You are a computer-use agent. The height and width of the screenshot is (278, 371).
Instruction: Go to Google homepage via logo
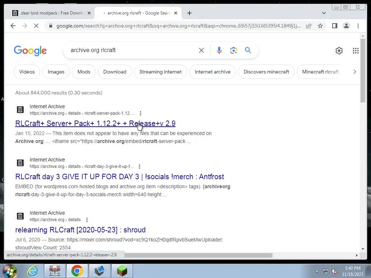[x=30, y=51]
